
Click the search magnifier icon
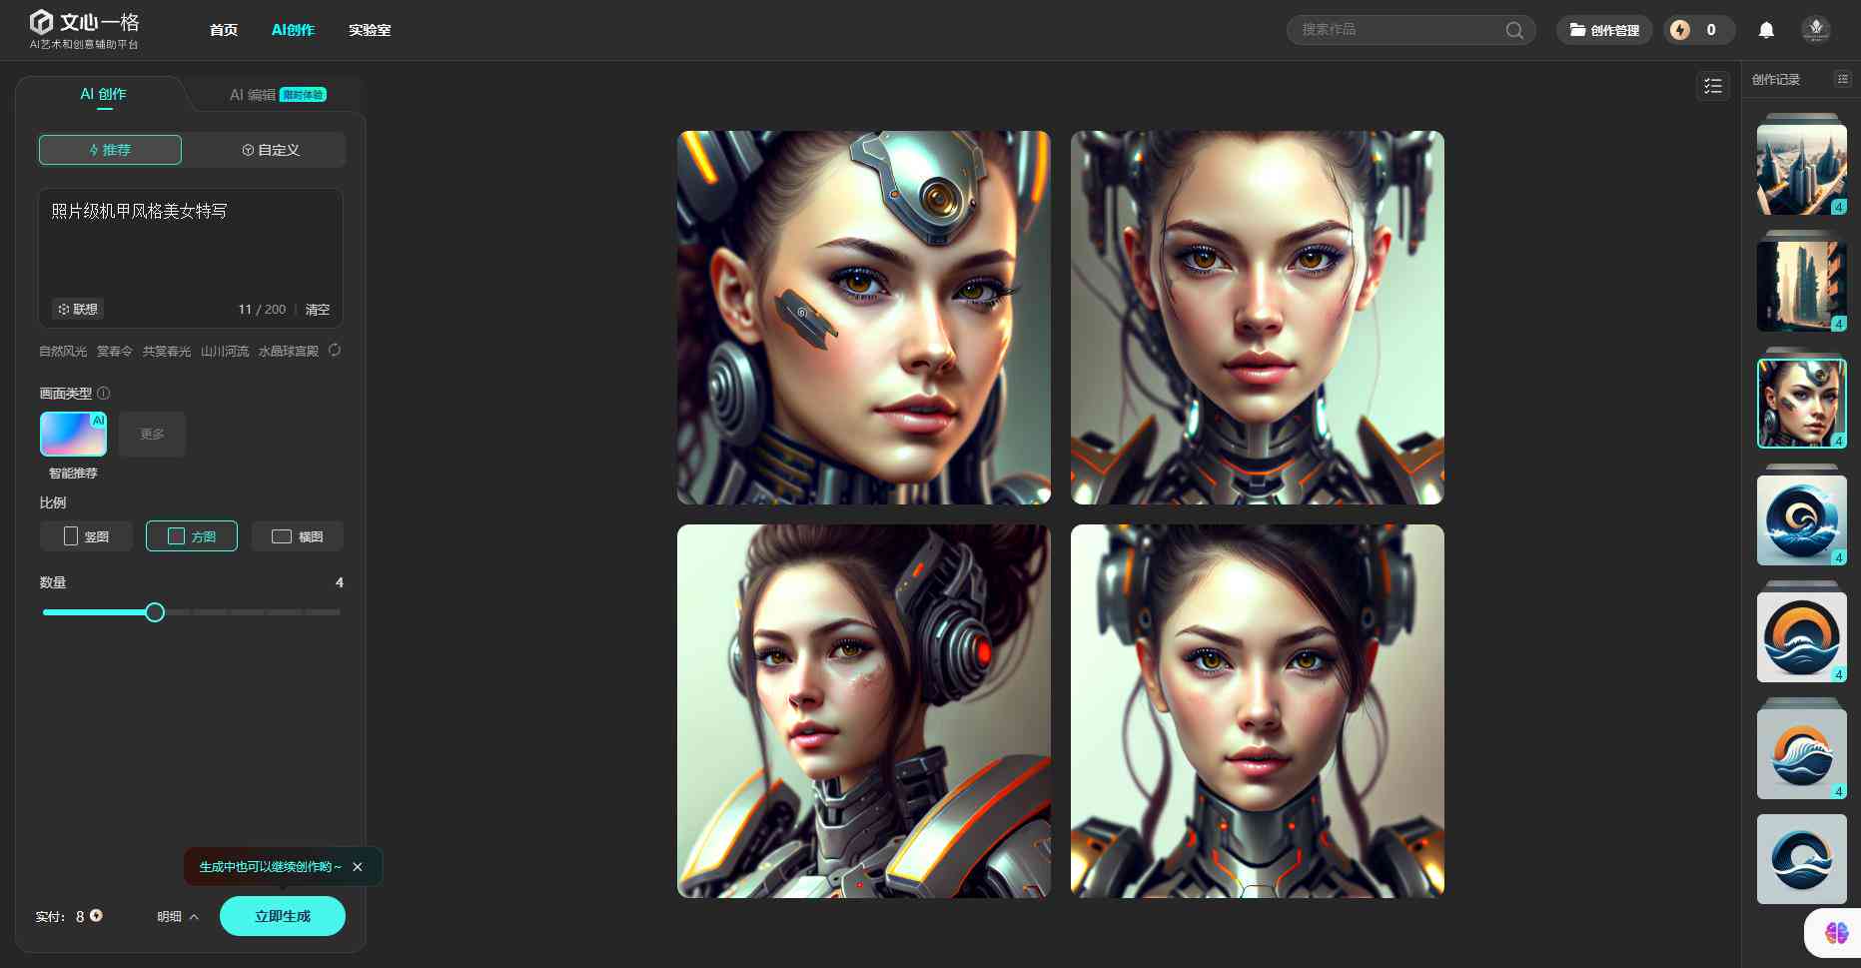(x=1514, y=30)
